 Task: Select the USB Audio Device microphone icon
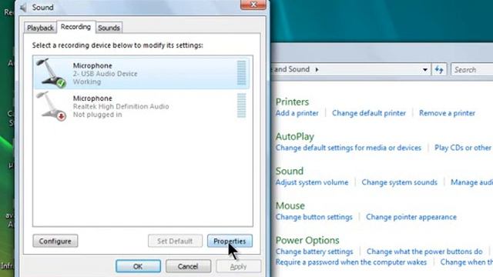pos(51,73)
